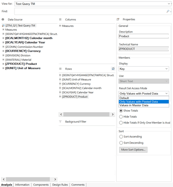Switch to the Design Rules tab

(60, 185)
